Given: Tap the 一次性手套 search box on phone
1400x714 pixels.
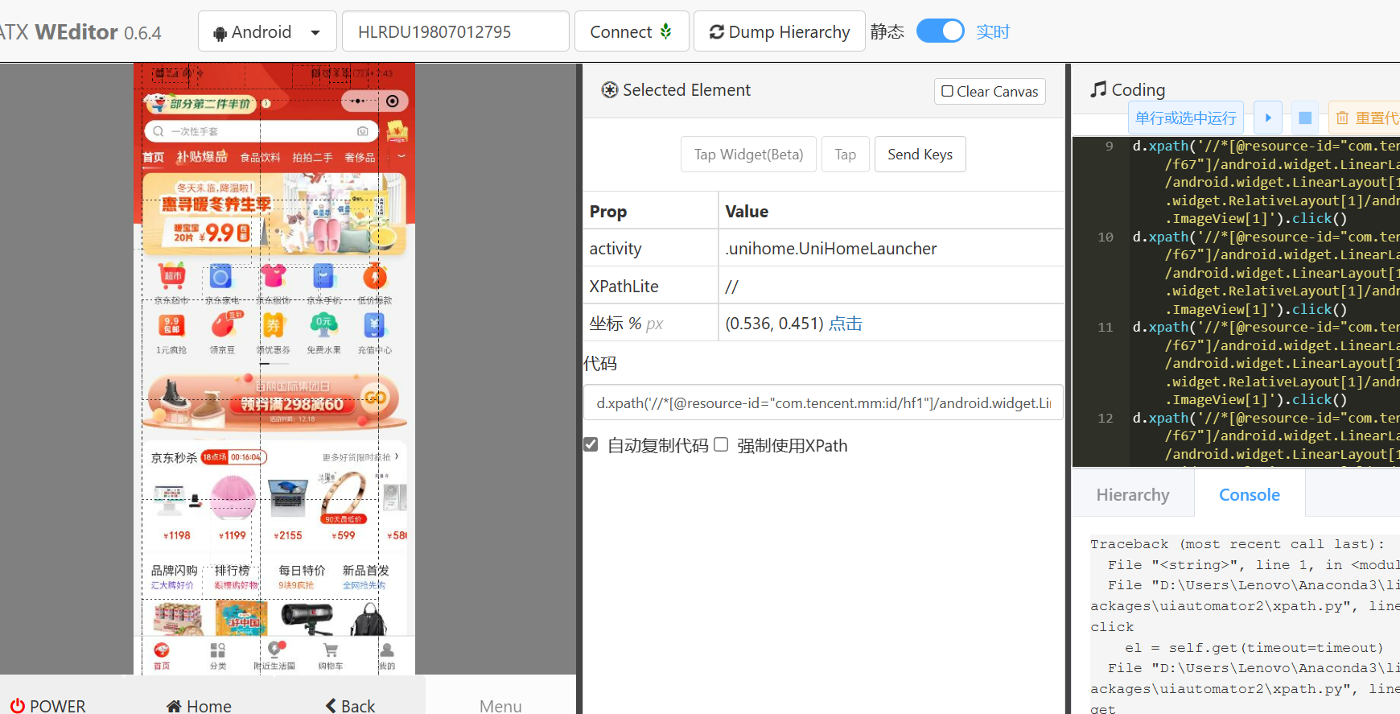Looking at the screenshot, I should (261, 131).
